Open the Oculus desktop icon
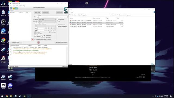This screenshot has width=174, height=98. [x=3, y=86]
